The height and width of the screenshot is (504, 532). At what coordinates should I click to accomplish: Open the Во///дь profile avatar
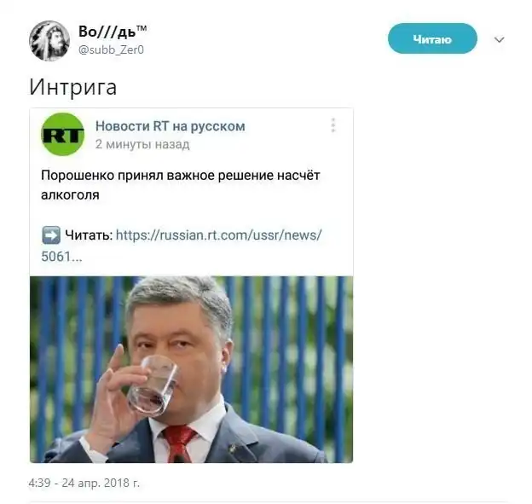(49, 41)
